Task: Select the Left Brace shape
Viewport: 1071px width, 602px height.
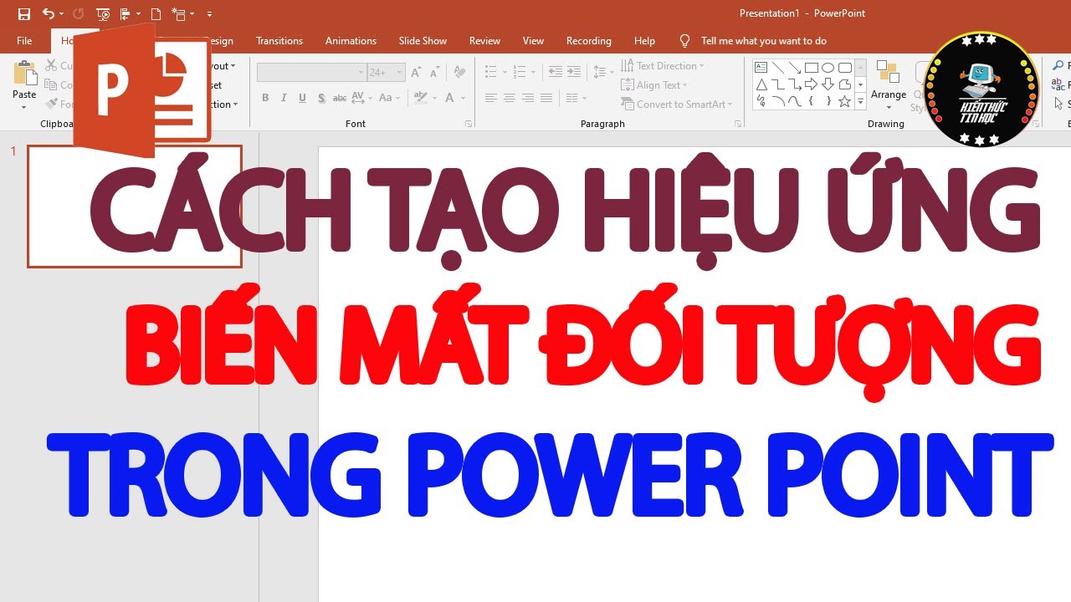Action: [812, 101]
